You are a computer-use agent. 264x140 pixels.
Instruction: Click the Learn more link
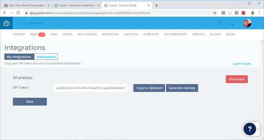[242, 64]
